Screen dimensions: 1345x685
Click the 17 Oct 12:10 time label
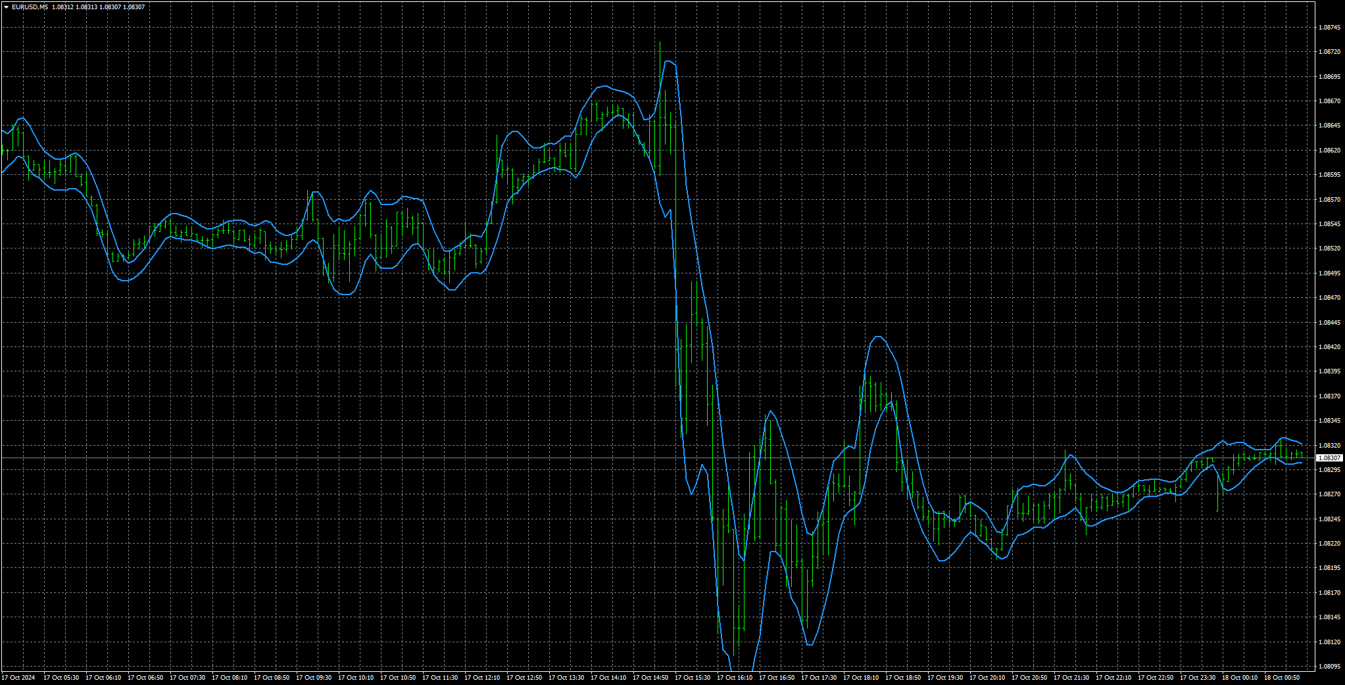click(482, 678)
